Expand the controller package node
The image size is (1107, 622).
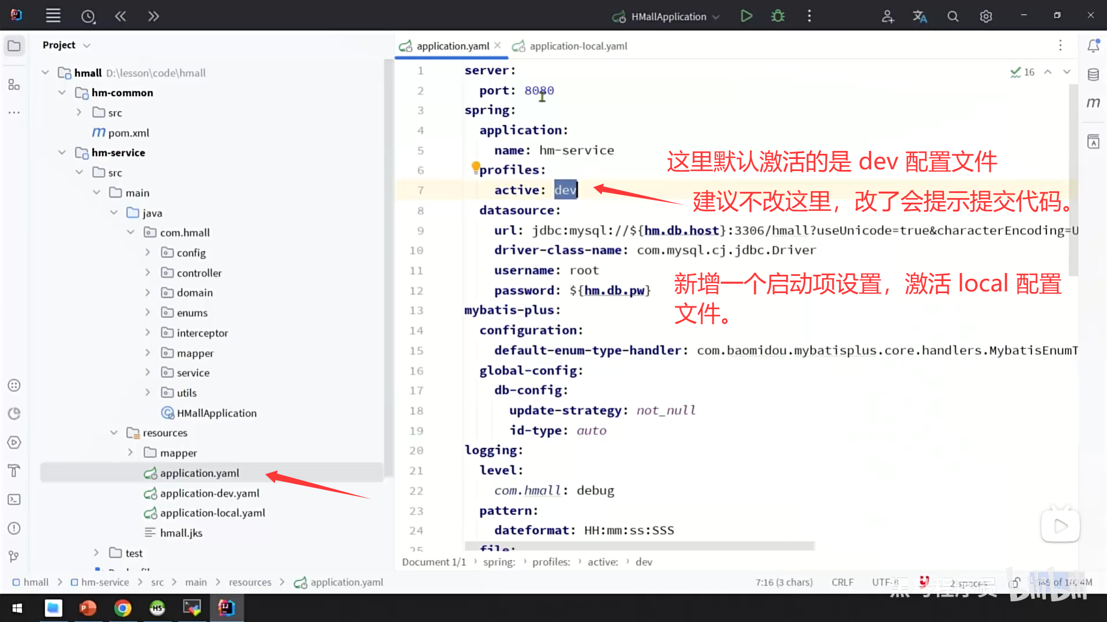point(148,272)
